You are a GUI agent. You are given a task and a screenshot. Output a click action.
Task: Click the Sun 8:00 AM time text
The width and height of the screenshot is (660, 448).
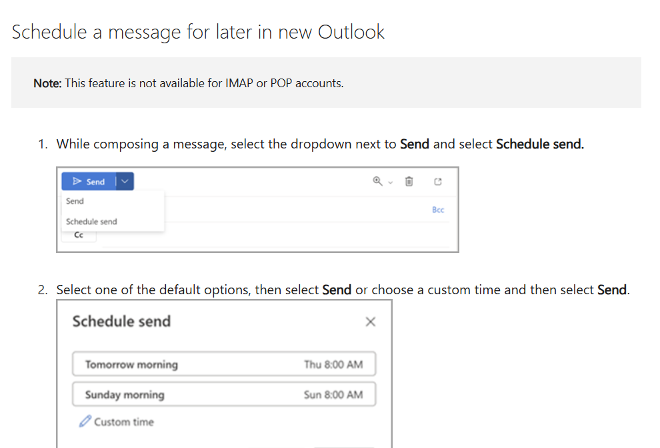pyautogui.click(x=333, y=395)
